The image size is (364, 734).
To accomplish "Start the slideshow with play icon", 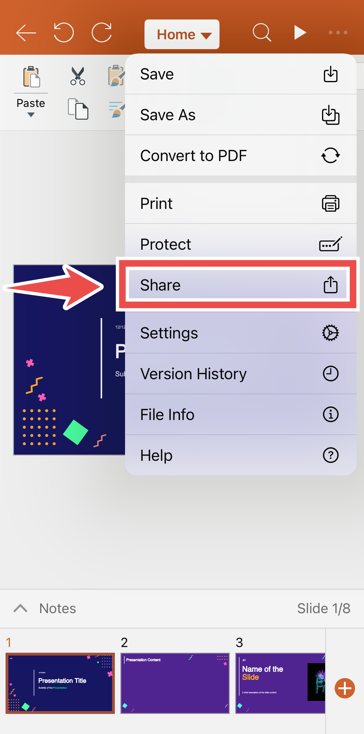I will click(300, 32).
